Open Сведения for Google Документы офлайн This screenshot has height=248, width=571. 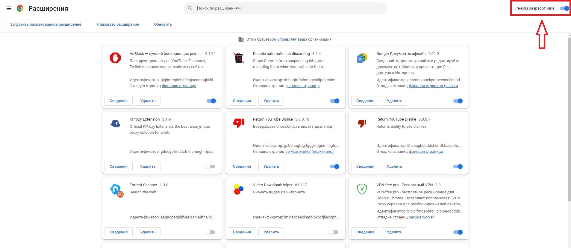click(x=365, y=101)
